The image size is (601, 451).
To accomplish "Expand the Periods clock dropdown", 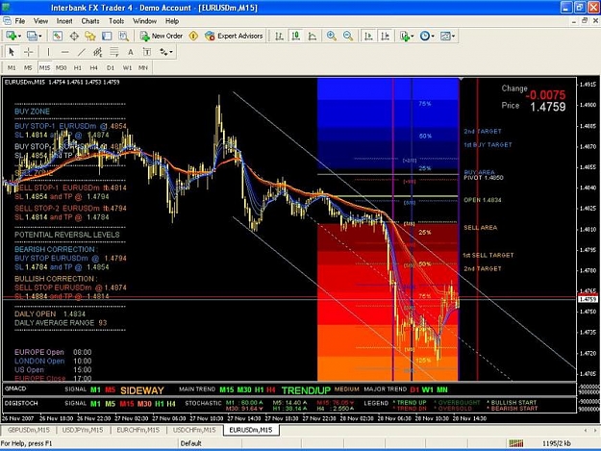I will [x=433, y=36].
